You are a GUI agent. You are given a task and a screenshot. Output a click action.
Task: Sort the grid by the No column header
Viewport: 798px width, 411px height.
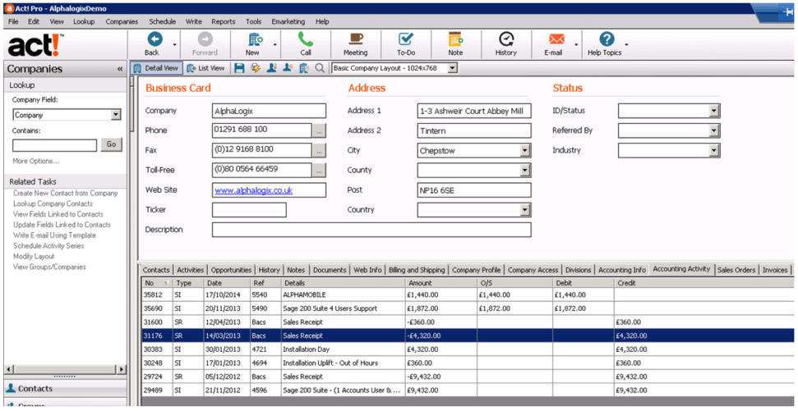pos(157,283)
